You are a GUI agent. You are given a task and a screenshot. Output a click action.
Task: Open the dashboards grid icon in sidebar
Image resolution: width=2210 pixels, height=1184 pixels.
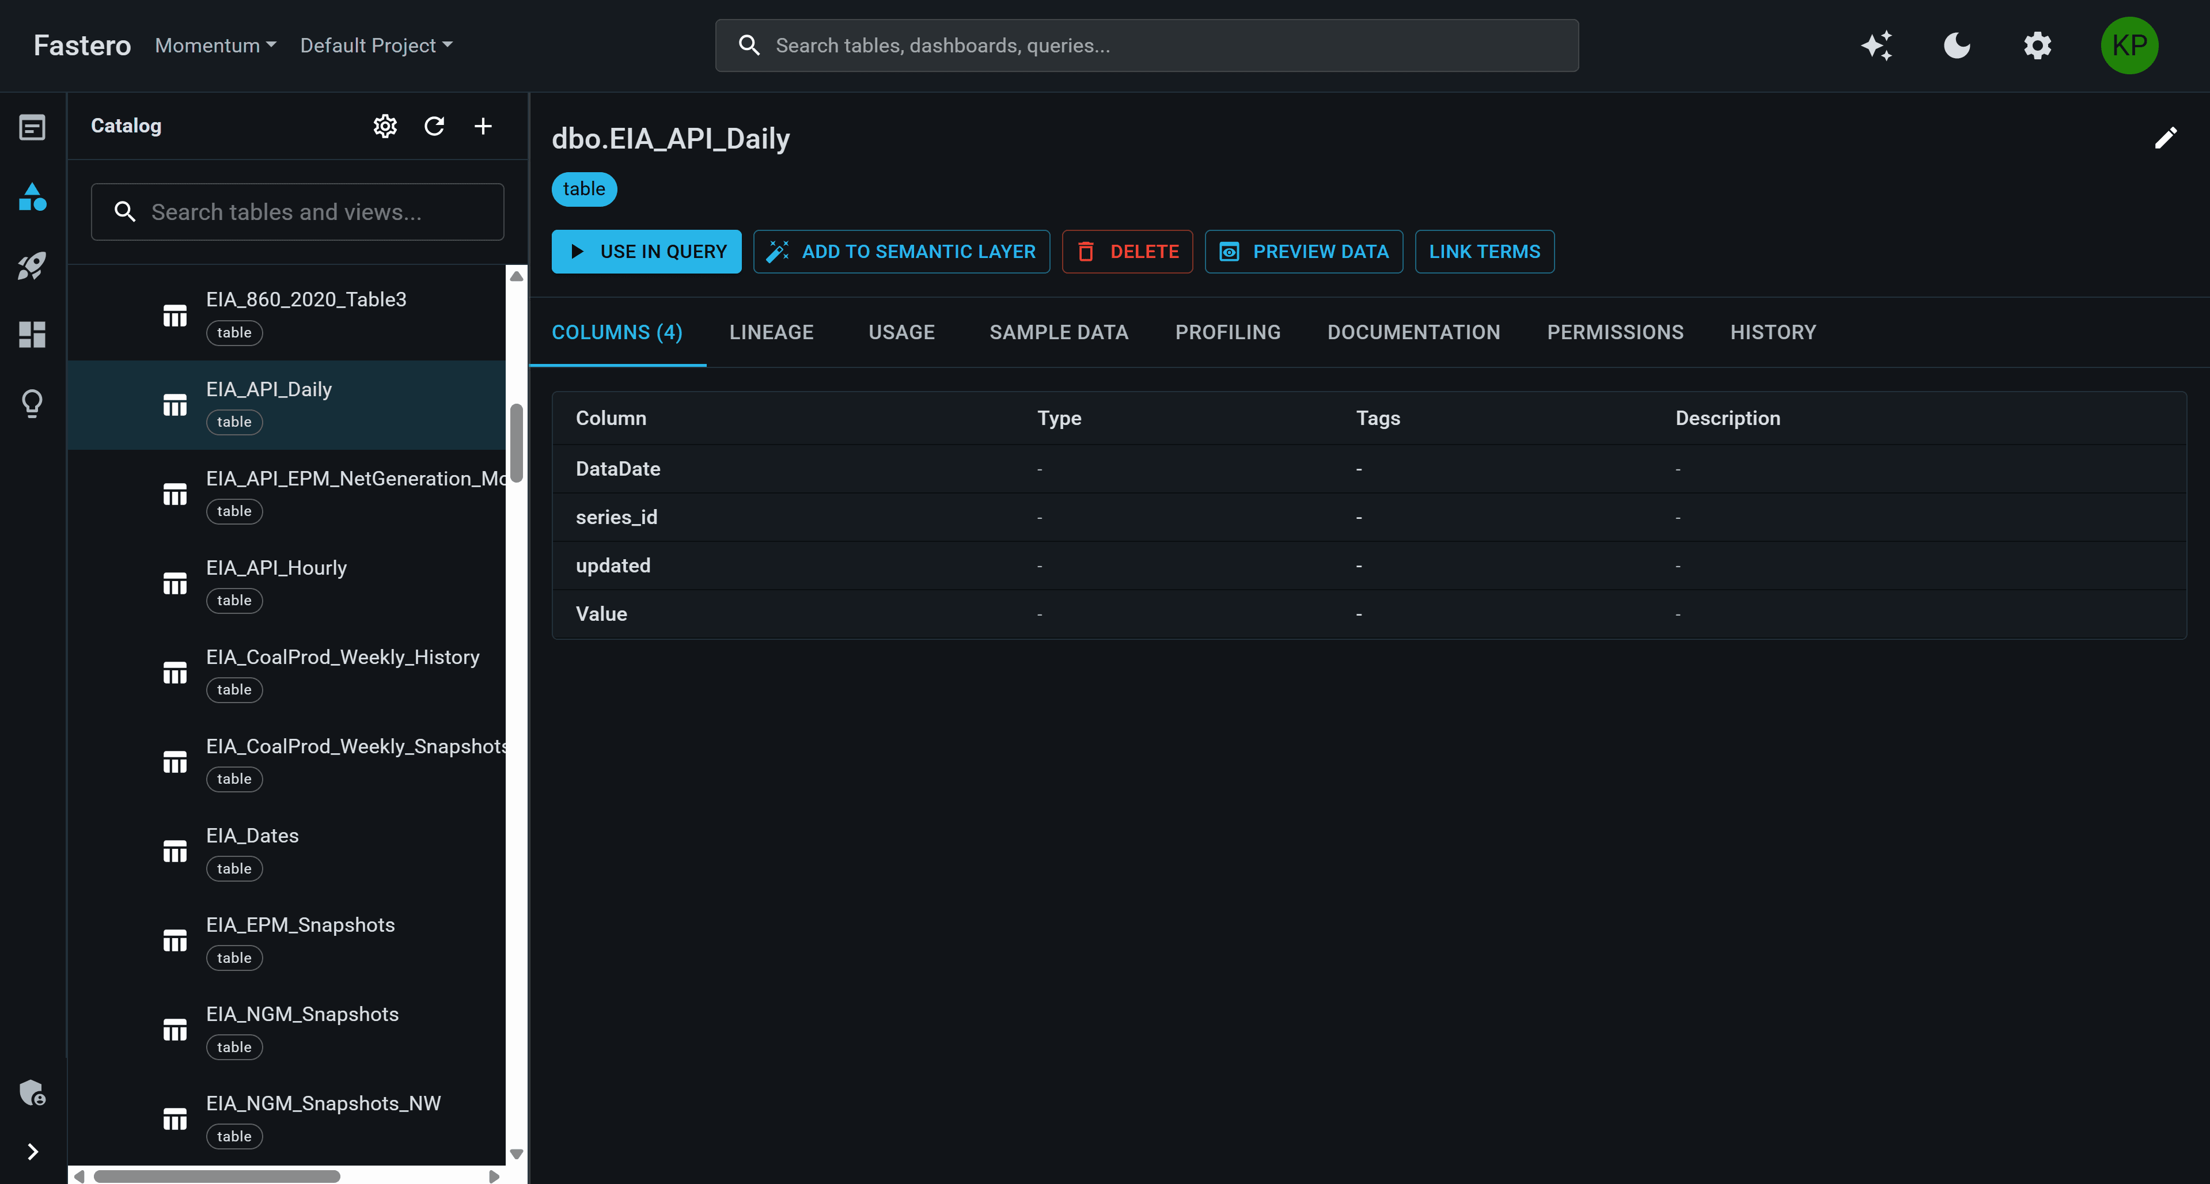click(x=32, y=335)
